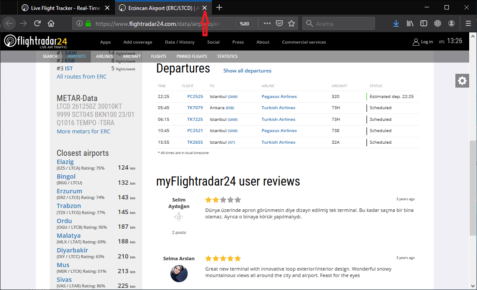Image resolution: width=477 pixels, height=290 pixels.
Task: Click the 80% zoom level indicator
Action: point(245,24)
